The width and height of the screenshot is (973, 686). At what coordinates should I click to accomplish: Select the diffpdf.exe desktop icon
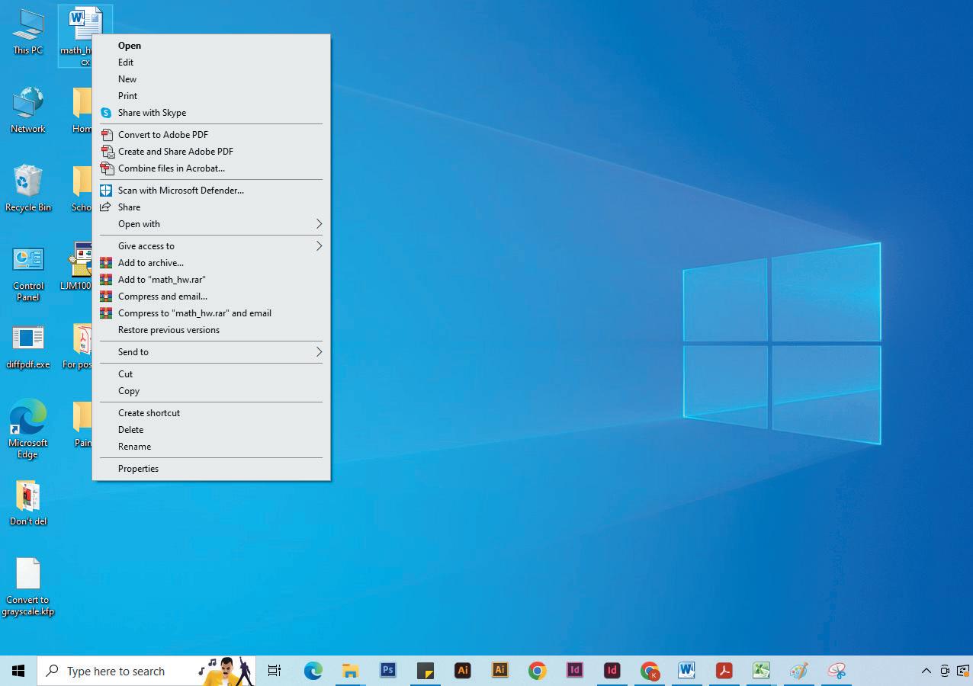28,347
